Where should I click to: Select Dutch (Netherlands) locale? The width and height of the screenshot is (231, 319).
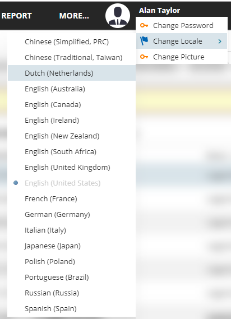pos(72,73)
